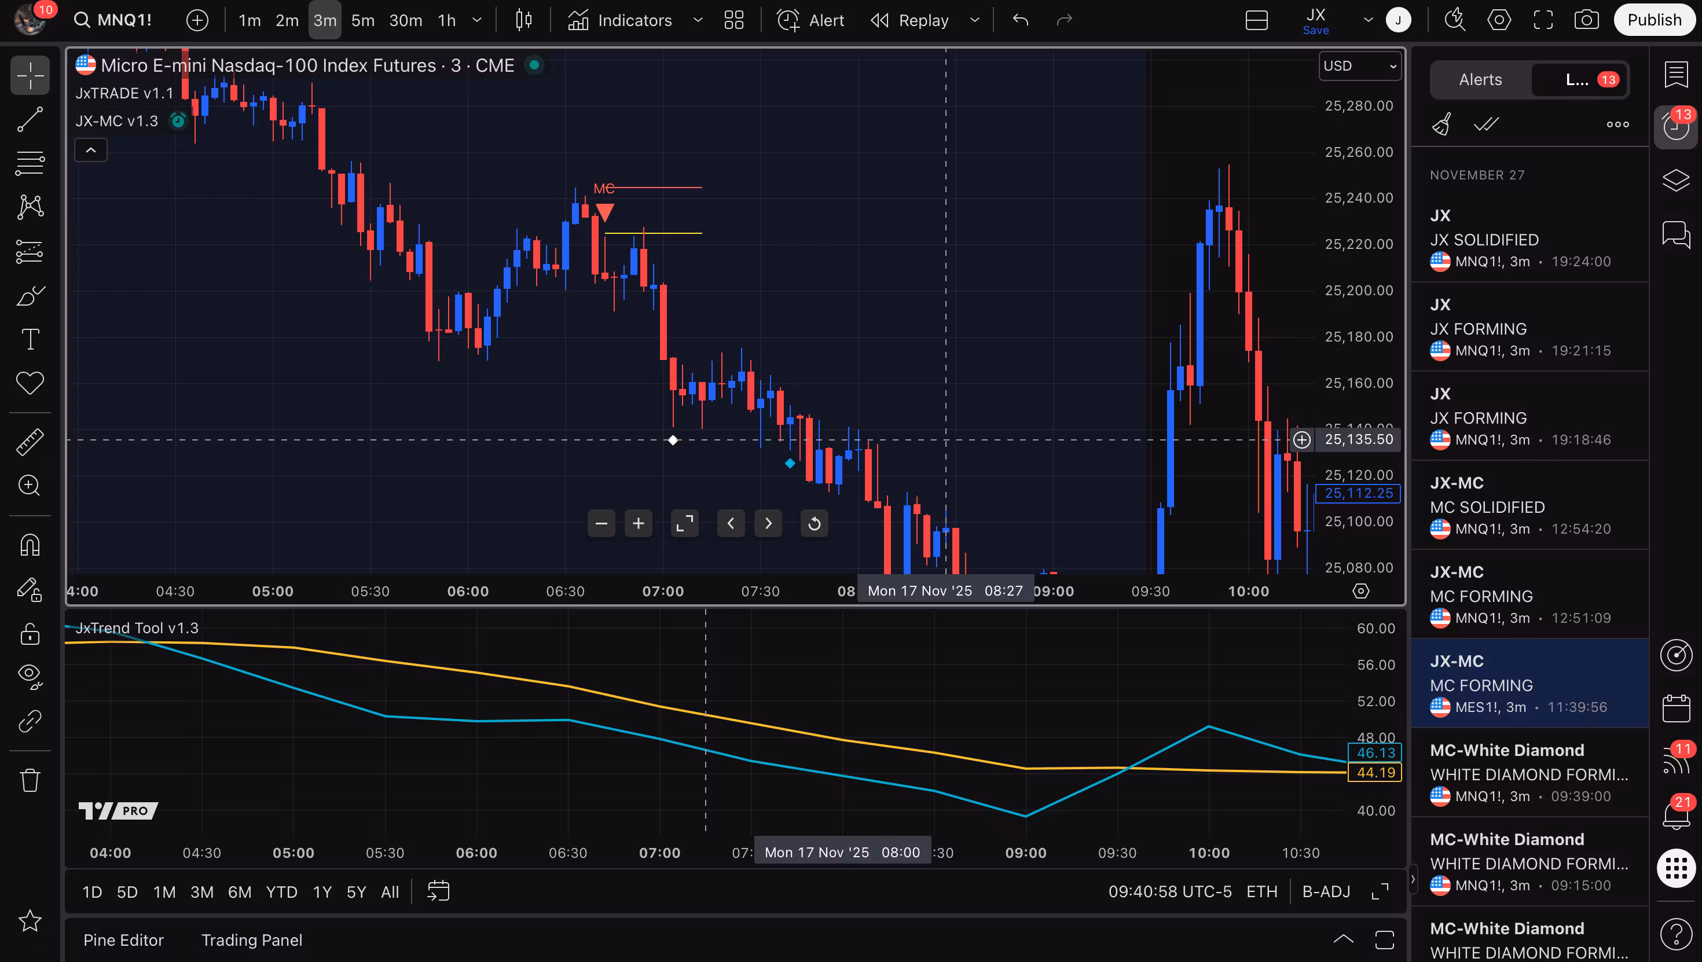Click the trash remove objects icon

click(30, 780)
